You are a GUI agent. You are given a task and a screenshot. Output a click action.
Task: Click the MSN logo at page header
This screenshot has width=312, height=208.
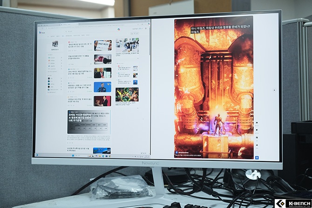coord(42,33)
